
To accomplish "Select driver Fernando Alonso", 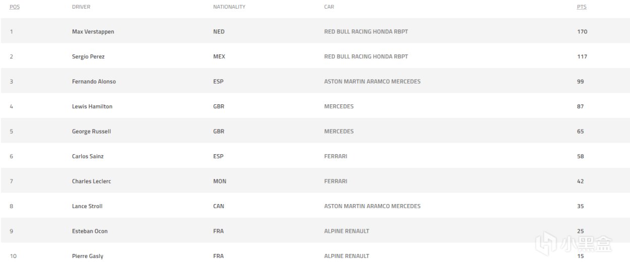I will coord(94,82).
